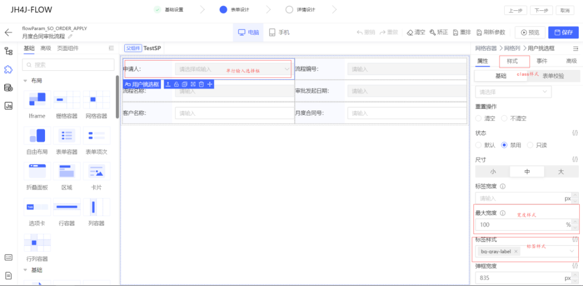Image resolution: width=583 pixels, height=286 pixels.
Task: Switch to 事件 property tab
Action: point(542,61)
